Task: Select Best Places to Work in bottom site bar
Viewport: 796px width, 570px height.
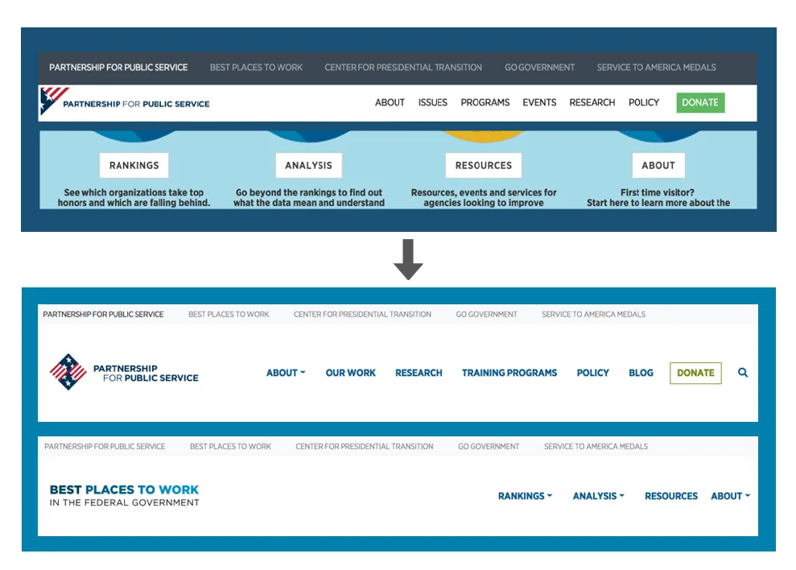Action: pos(230,447)
